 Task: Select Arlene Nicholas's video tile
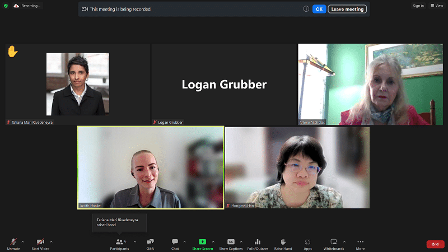tap(371, 84)
